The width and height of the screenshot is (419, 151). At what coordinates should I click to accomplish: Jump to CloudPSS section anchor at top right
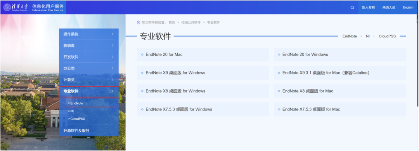(387, 36)
